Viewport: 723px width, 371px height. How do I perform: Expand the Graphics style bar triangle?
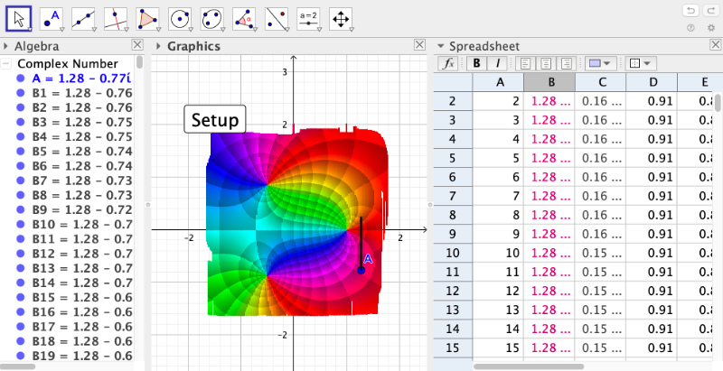tap(158, 46)
